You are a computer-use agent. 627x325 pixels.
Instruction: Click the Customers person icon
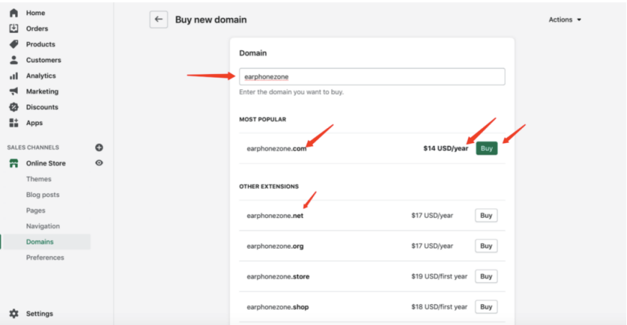[x=14, y=60]
